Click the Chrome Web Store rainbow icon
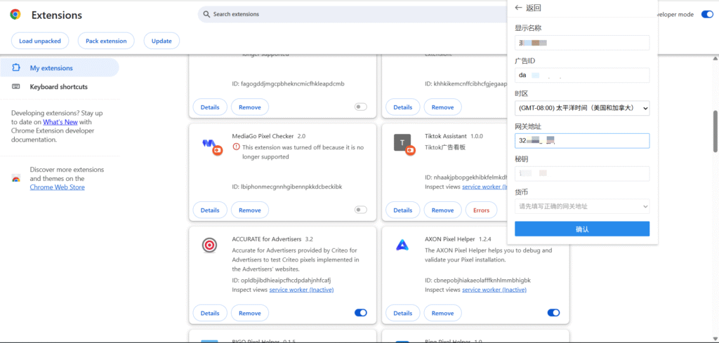 (16, 179)
